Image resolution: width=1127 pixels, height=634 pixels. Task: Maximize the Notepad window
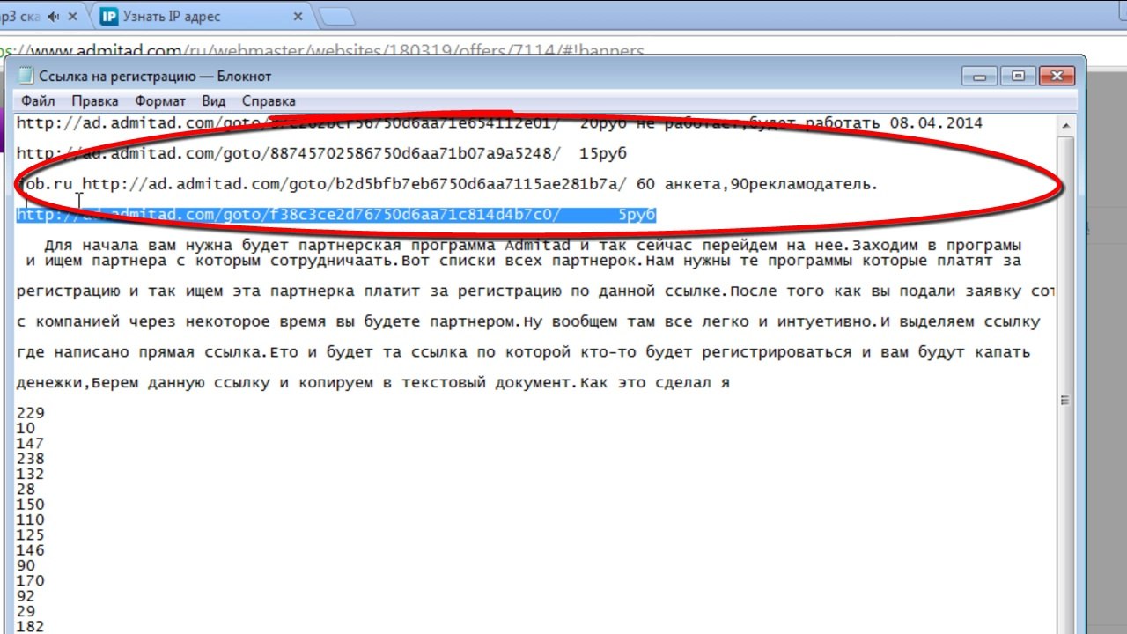coord(1018,77)
